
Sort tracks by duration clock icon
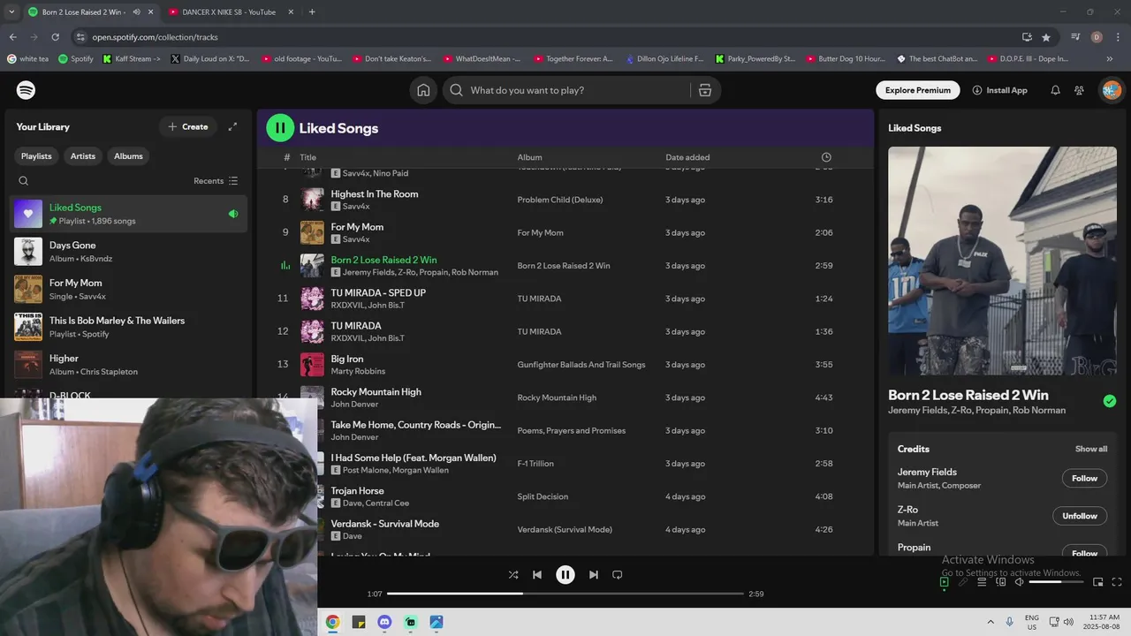click(x=826, y=157)
